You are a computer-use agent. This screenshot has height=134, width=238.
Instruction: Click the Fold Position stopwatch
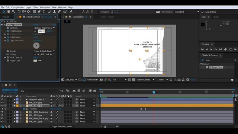coord(8,31)
